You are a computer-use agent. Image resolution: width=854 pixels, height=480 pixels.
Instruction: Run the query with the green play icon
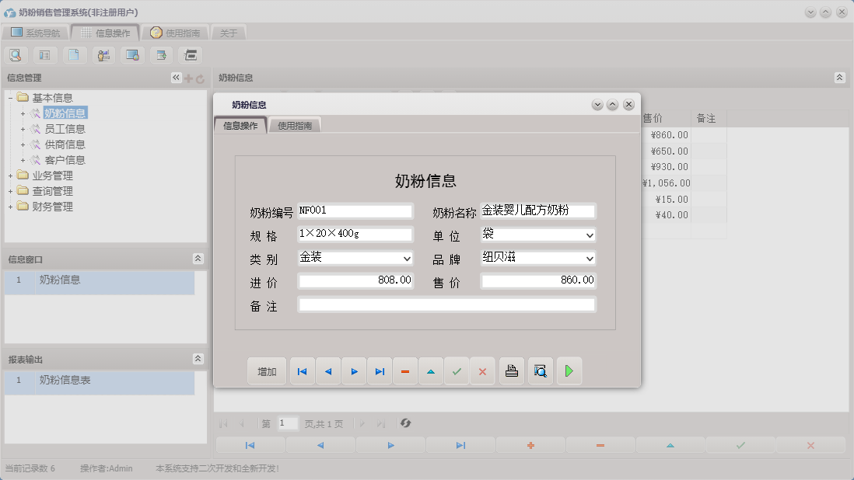click(x=569, y=370)
